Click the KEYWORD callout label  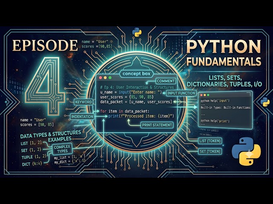coord(84,102)
